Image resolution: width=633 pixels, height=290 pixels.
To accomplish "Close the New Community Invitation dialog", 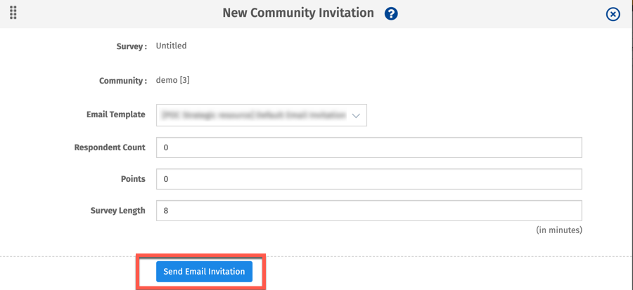I will [613, 14].
